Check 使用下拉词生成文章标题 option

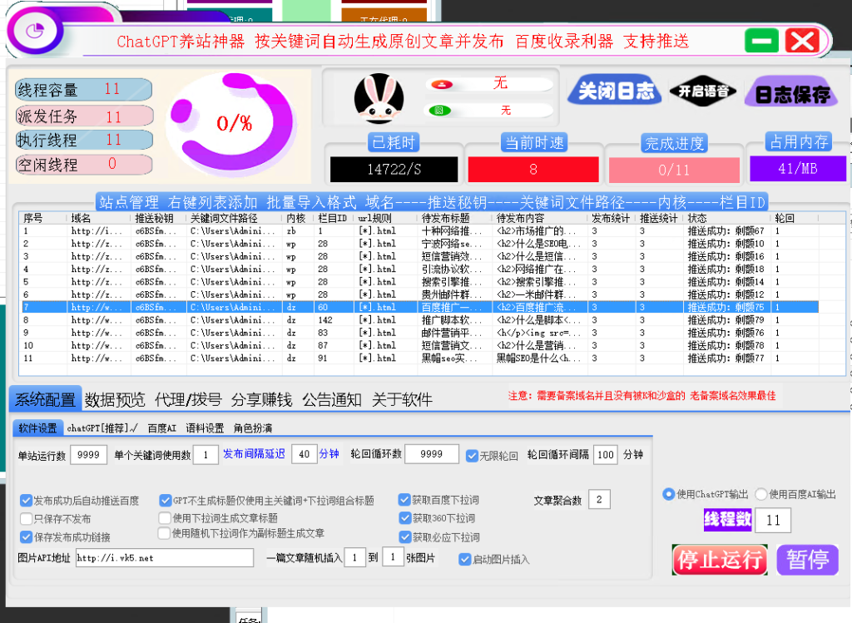point(163,518)
